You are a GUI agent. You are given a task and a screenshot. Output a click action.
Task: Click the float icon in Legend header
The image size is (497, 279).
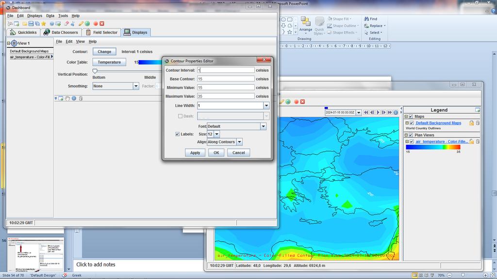[x=478, y=110]
